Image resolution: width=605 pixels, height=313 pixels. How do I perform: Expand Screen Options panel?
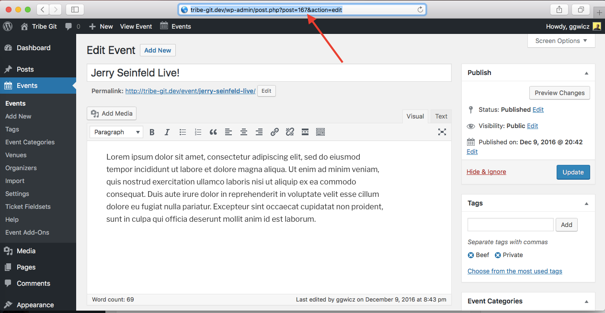click(x=561, y=41)
